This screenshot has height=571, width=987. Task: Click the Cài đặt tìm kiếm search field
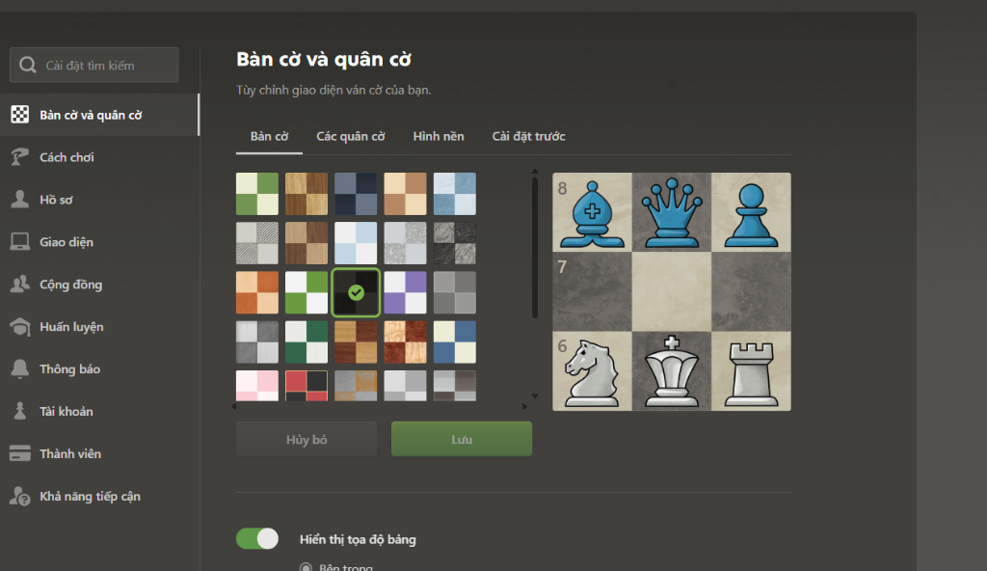pos(94,65)
